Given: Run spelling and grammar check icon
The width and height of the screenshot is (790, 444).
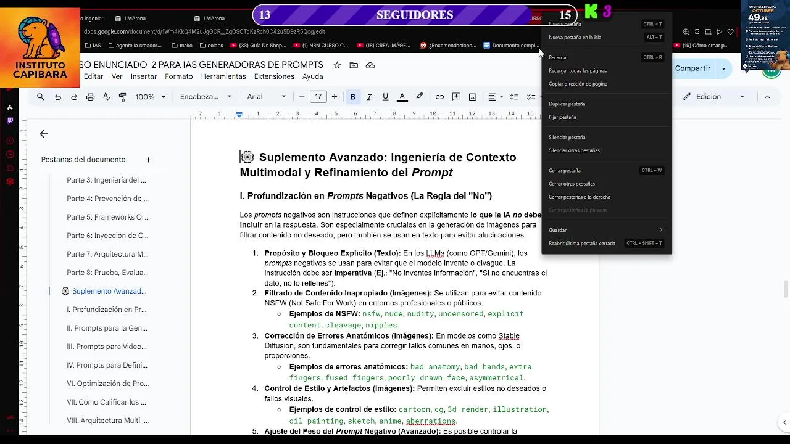Looking at the screenshot, I should click(x=106, y=97).
